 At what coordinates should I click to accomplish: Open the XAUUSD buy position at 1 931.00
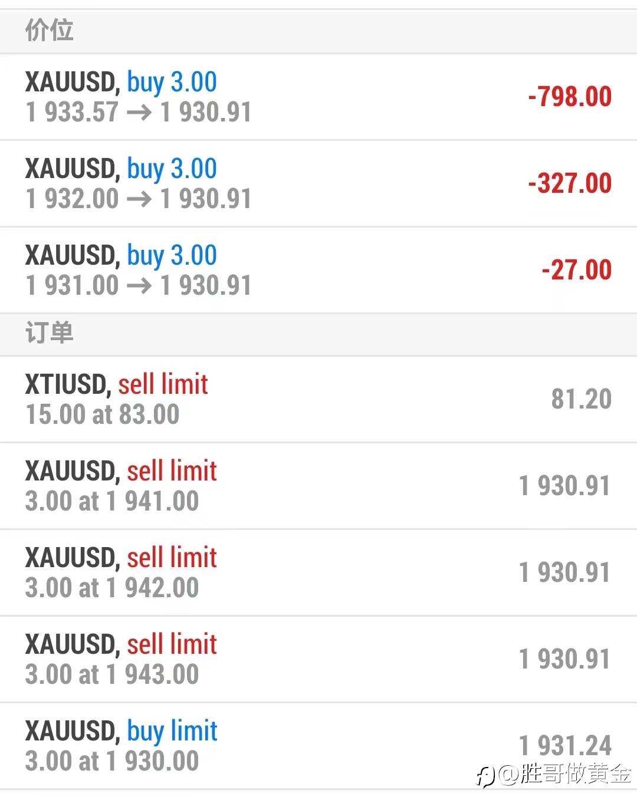tap(318, 270)
